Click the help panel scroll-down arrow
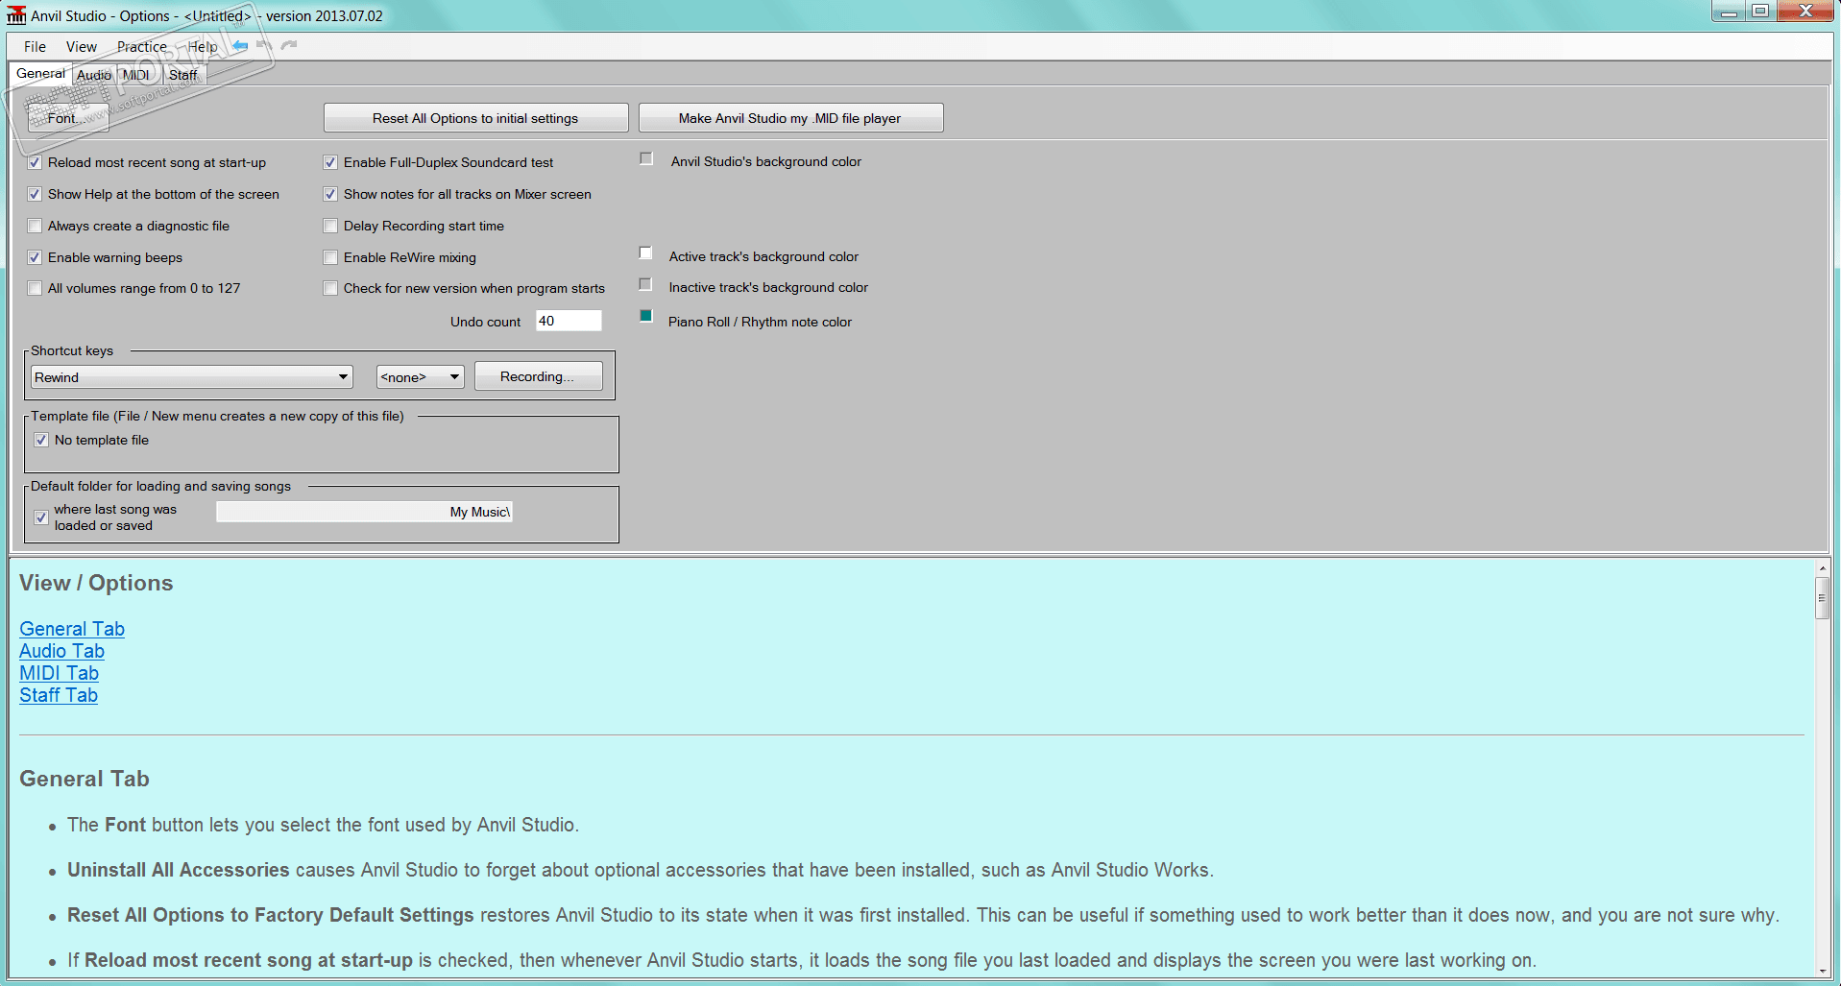This screenshot has width=1841, height=986. 1822,972
